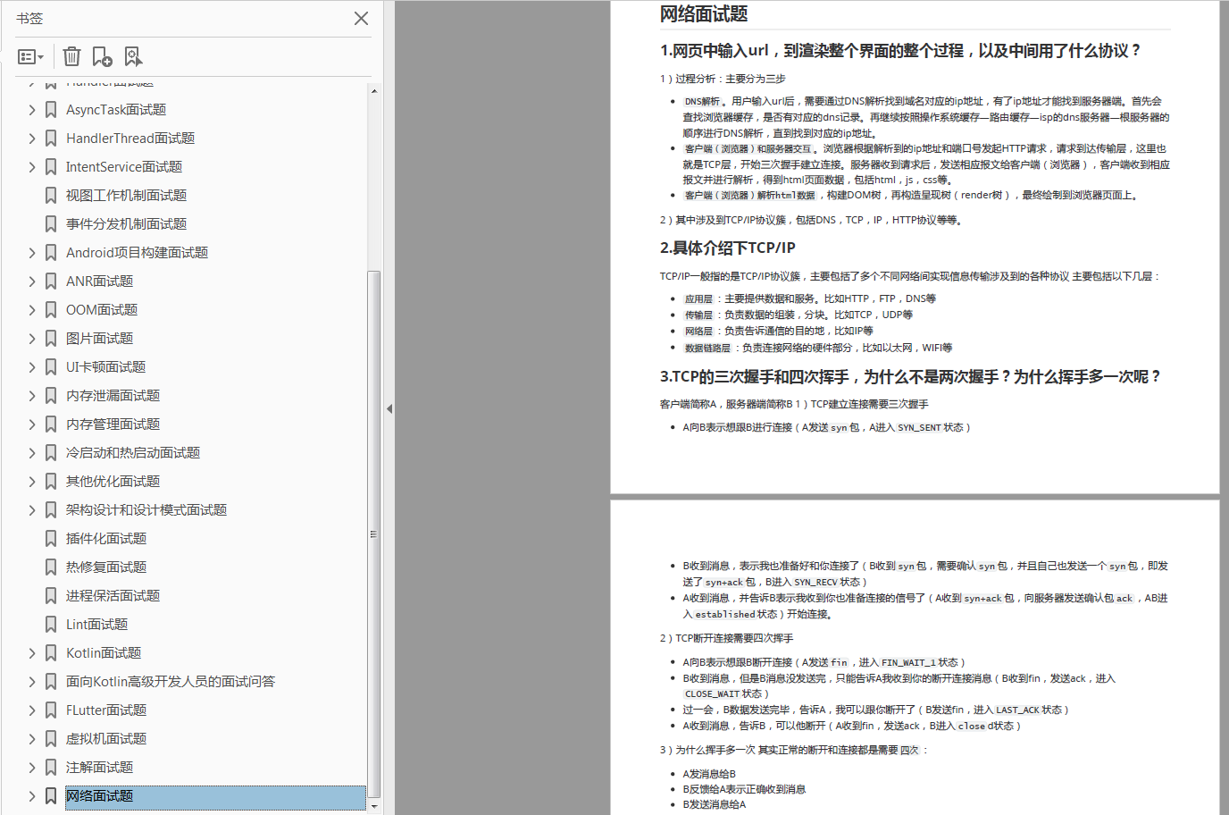The width and height of the screenshot is (1229, 815).
Task: Click bookmark icon beside ANR面试题
Action: tap(51, 281)
